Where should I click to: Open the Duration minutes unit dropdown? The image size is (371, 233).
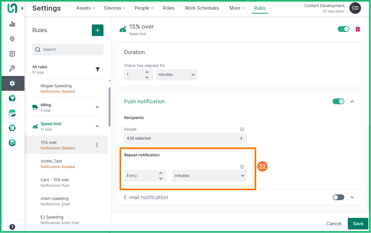(x=176, y=75)
